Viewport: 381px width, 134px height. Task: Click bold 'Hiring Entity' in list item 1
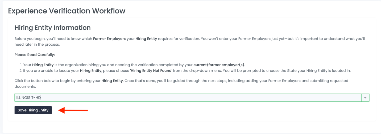click(43, 65)
